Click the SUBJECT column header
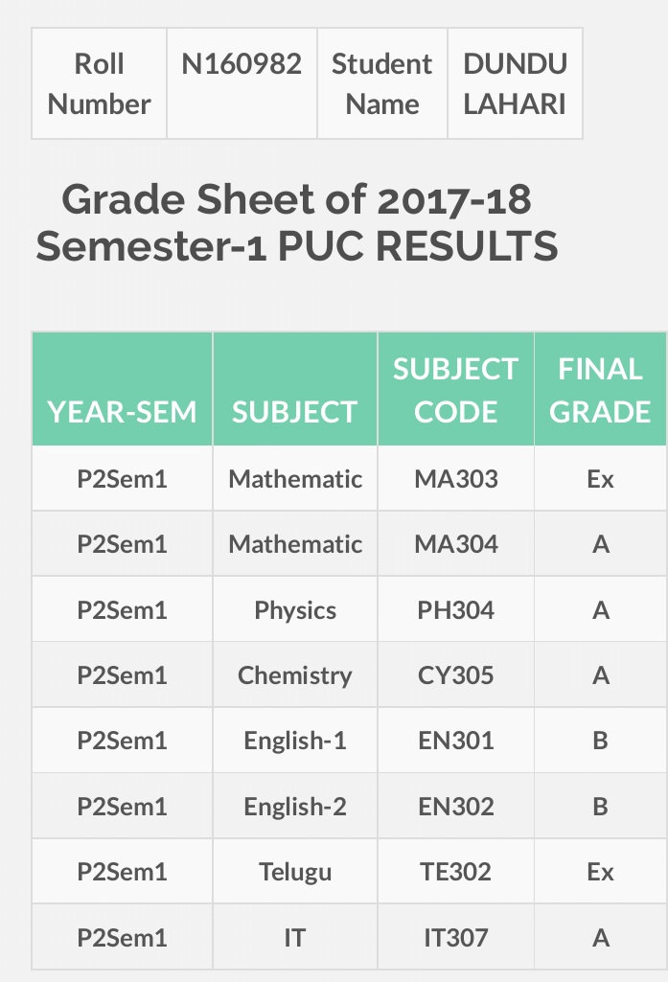The height and width of the screenshot is (982, 668). point(295,389)
